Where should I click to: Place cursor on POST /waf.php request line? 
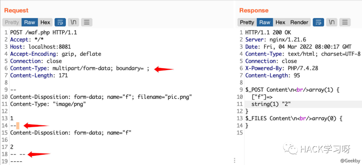44,33
